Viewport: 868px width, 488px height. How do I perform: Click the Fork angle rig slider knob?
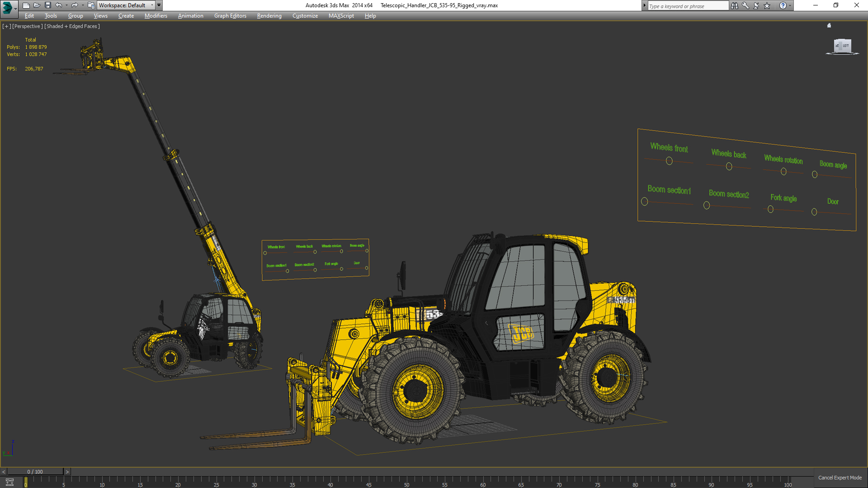tap(770, 209)
